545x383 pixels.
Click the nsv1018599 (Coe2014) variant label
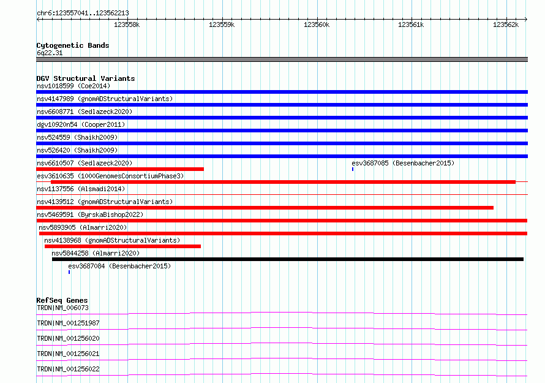pyautogui.click(x=73, y=86)
